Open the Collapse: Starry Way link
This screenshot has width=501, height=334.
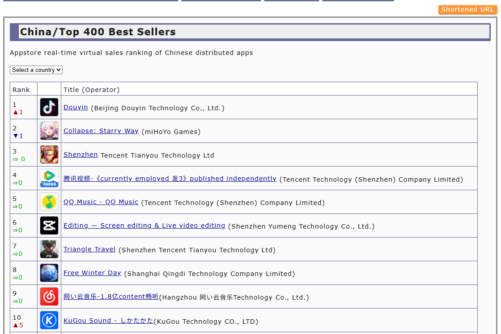point(101,131)
